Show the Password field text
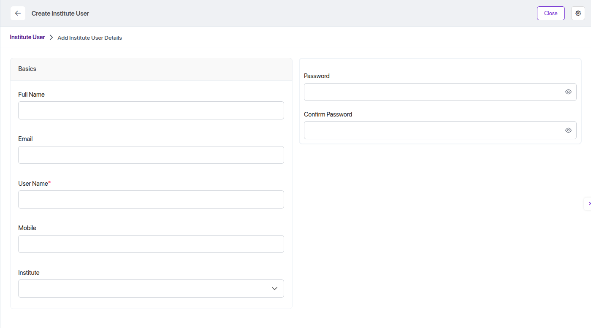591x328 pixels. [568, 92]
